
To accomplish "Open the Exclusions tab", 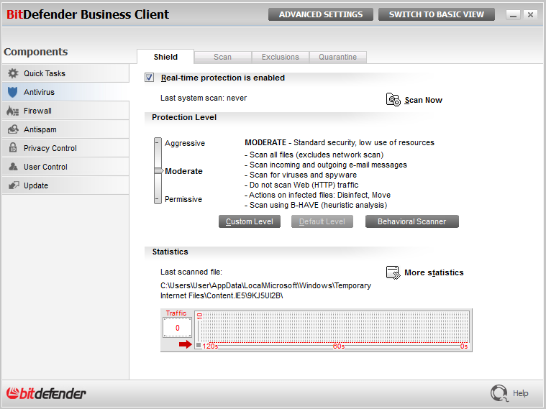I will coord(281,57).
